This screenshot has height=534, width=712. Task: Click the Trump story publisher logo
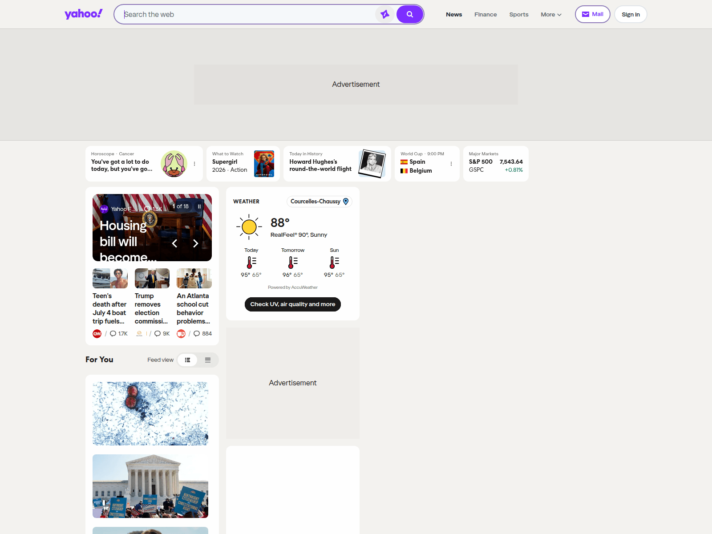139,334
